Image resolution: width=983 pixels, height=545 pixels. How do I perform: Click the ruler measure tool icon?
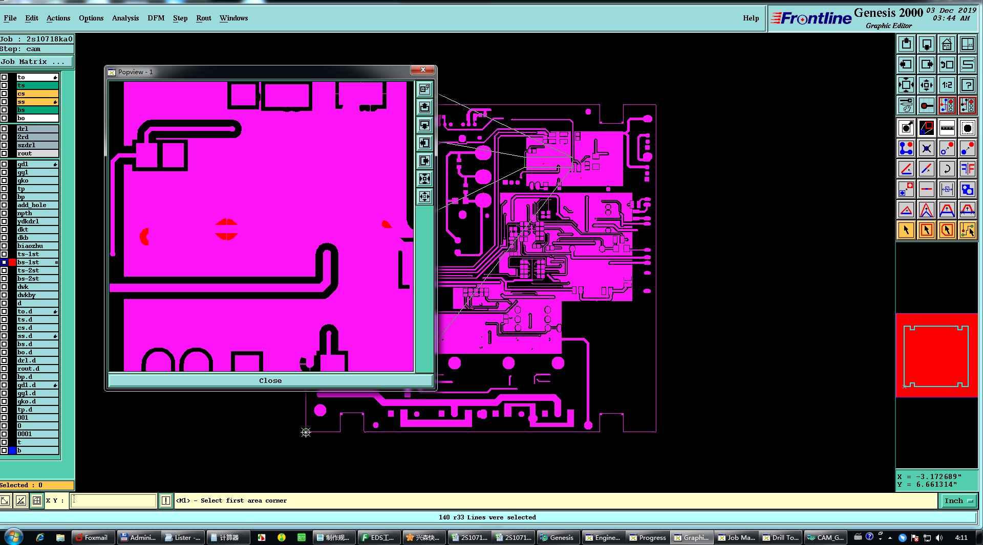[947, 128]
